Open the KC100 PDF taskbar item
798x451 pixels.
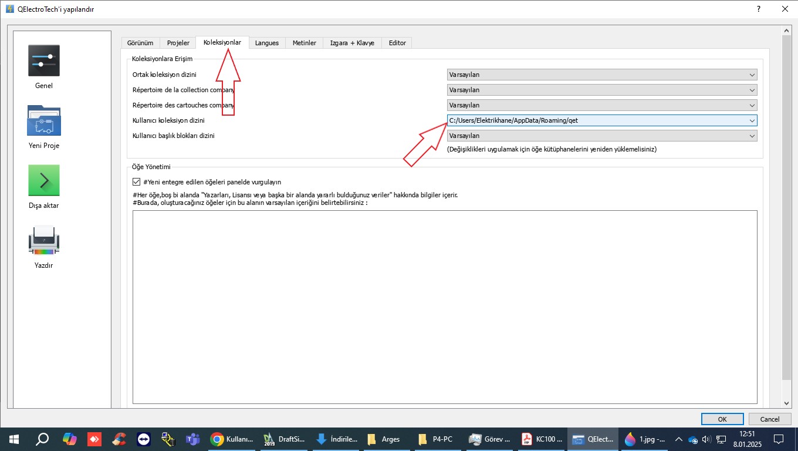point(543,439)
